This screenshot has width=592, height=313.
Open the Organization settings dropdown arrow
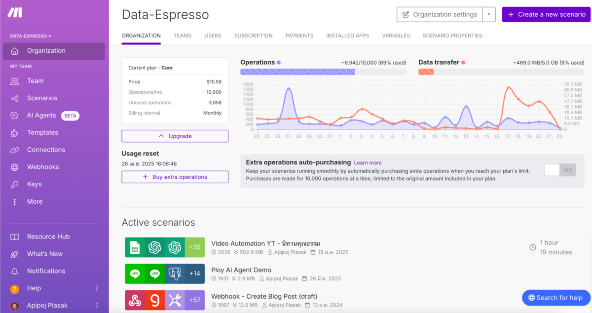[x=488, y=14]
